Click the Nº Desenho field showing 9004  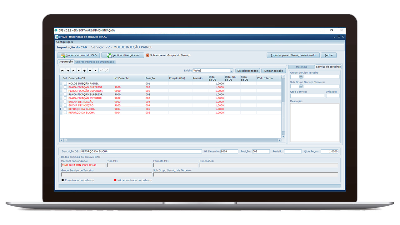pyautogui.click(x=229, y=151)
